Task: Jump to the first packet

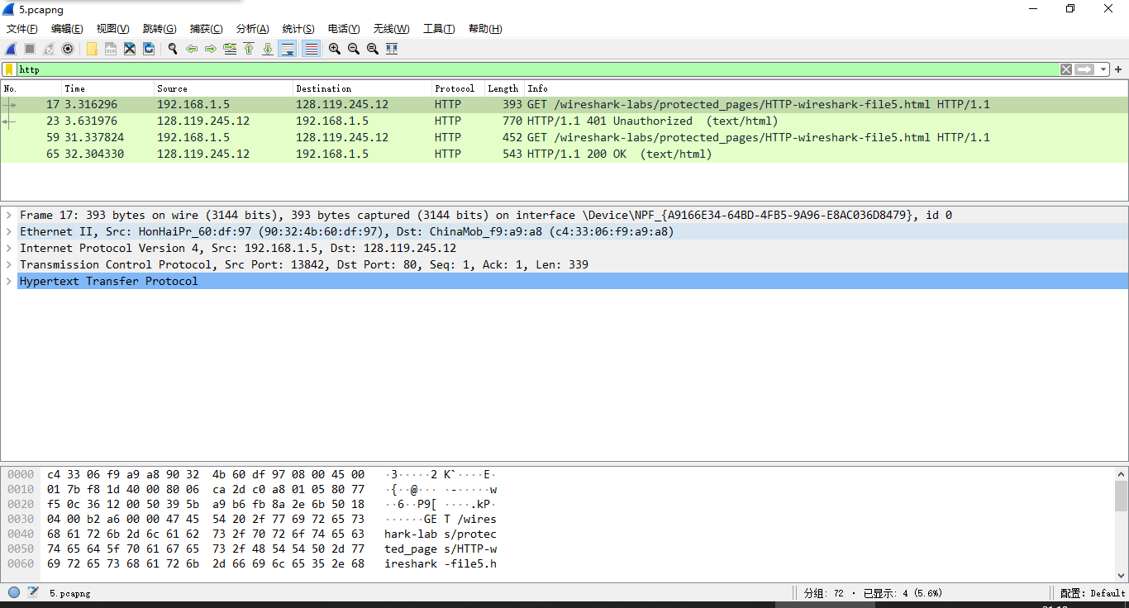Action: click(x=249, y=49)
